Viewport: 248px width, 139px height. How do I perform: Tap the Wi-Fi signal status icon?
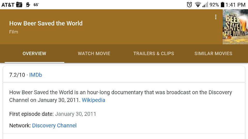(198, 5)
